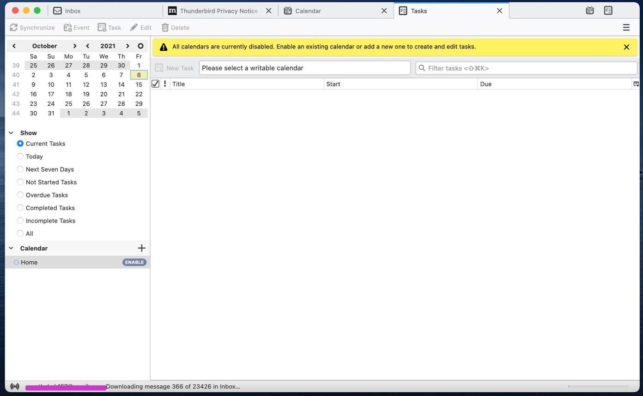Collapse the Show section

(x=11, y=133)
